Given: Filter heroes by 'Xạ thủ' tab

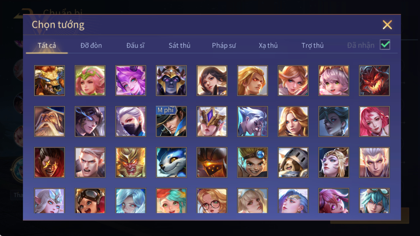Looking at the screenshot, I should pos(268,46).
